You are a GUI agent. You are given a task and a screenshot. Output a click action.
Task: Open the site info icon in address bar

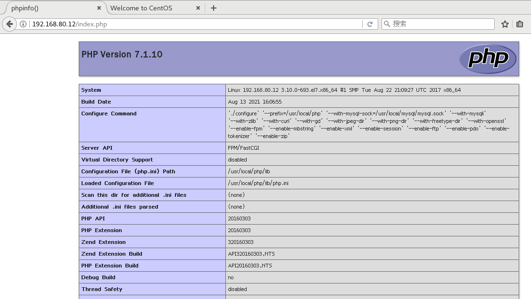[x=23, y=24]
